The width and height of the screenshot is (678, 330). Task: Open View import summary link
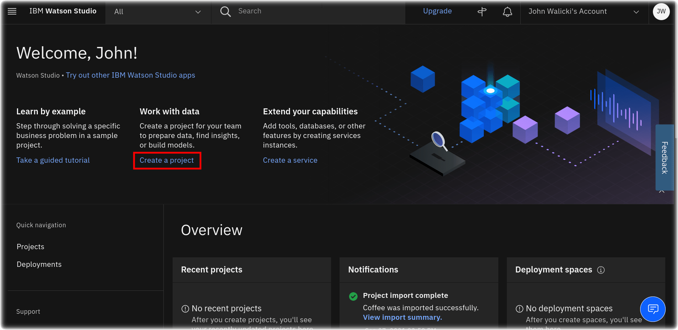coord(402,317)
